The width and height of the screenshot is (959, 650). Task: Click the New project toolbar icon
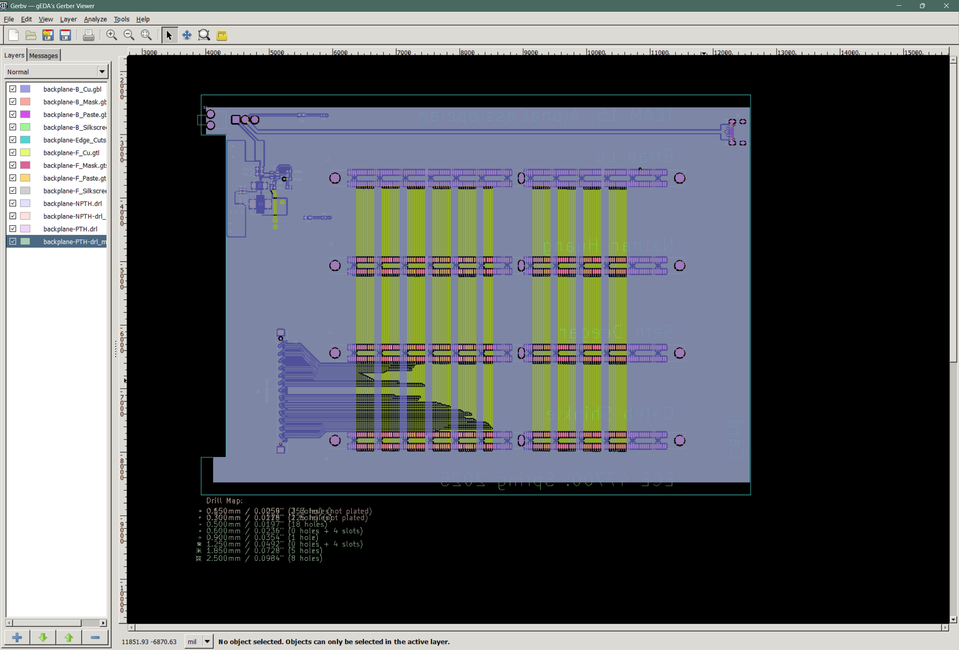(13, 35)
